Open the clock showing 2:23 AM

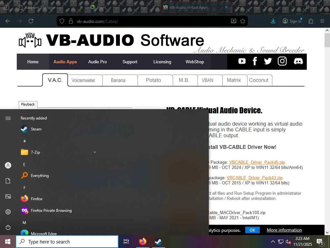click(x=302, y=242)
